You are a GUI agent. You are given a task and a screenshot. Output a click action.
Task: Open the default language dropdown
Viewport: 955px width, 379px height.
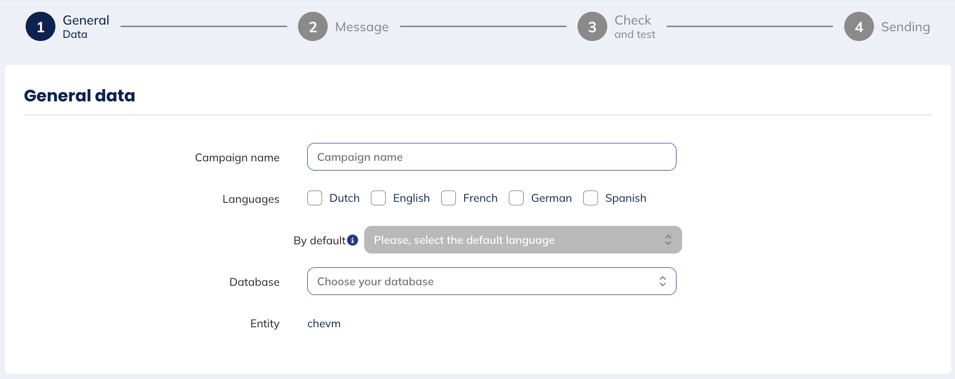coord(513,240)
